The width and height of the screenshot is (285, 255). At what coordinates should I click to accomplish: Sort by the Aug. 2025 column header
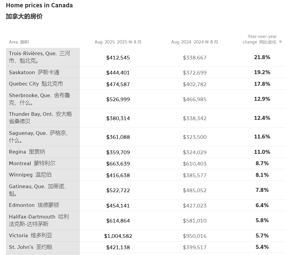[118, 42]
